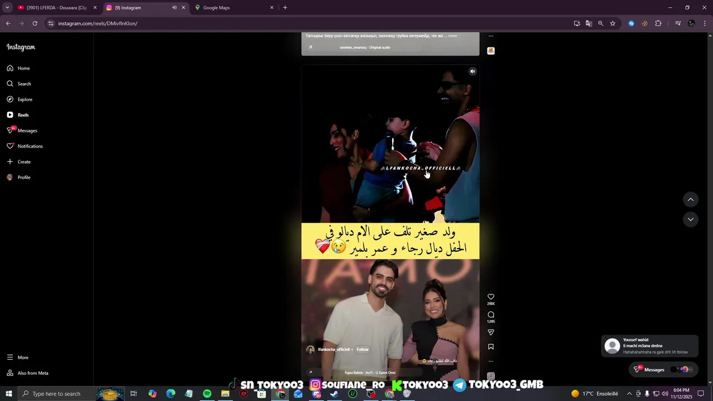Viewport: 713px width, 401px height.
Task: Open Search in Instagram sidebar
Action: [18, 84]
